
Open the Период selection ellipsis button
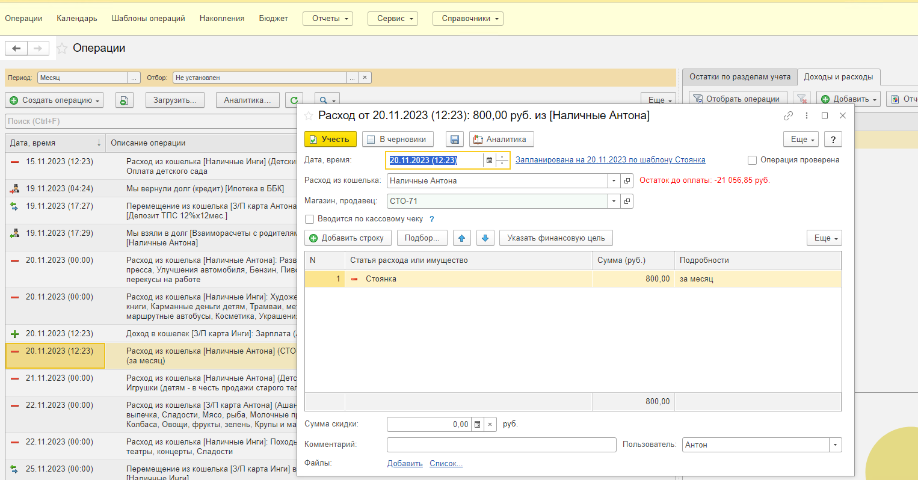[134, 78]
